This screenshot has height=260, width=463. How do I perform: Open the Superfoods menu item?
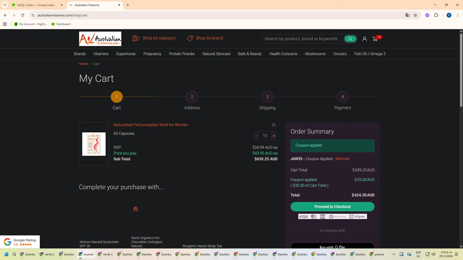pyautogui.click(x=126, y=54)
